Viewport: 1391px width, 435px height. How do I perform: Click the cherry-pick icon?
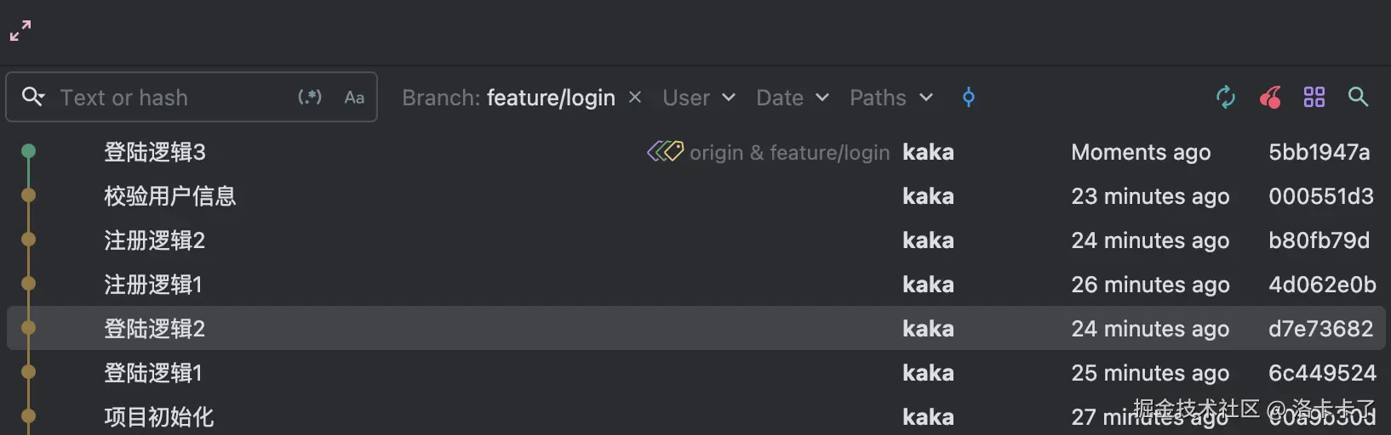1270,98
